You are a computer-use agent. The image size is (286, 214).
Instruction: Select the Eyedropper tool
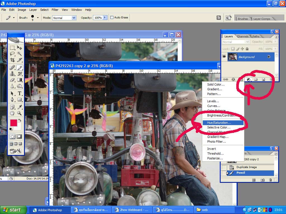[20, 107]
